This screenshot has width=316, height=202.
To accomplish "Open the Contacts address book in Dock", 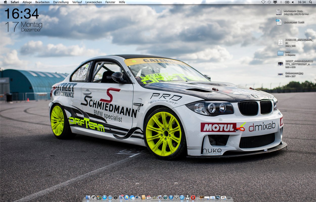I will [x=143, y=197].
